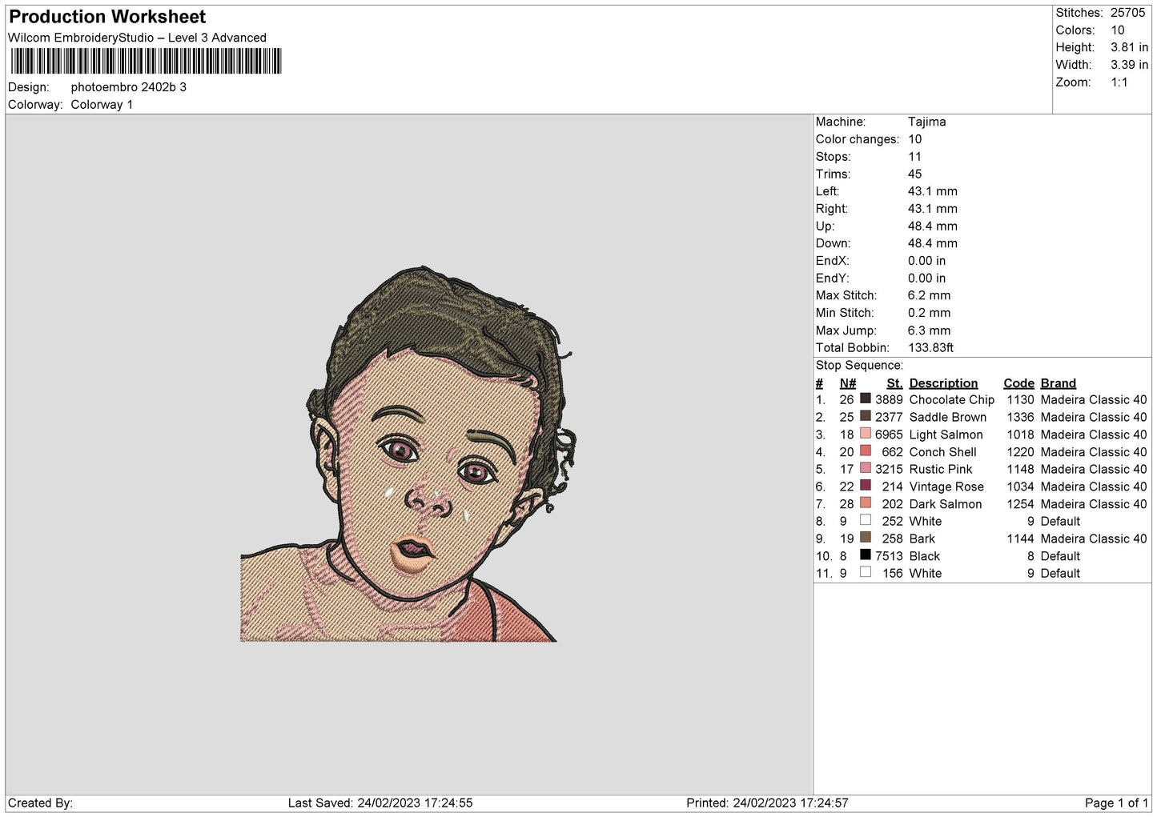Click the Chocolate Chip color swatch
The image size is (1157, 817).
(866, 398)
